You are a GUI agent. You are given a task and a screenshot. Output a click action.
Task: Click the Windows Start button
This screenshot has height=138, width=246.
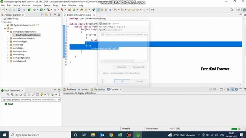(4, 135)
